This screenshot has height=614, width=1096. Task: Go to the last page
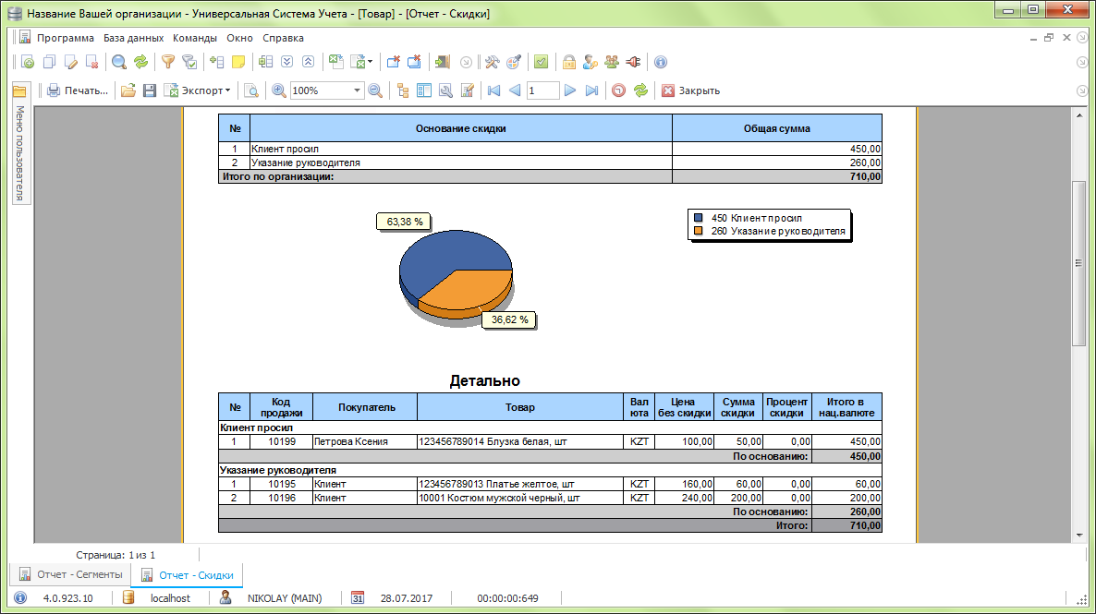(591, 90)
